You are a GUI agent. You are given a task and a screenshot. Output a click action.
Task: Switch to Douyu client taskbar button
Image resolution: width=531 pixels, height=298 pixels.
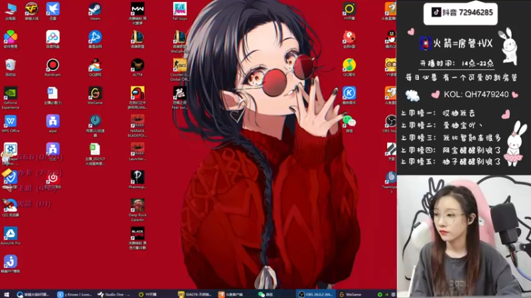(x=231, y=294)
